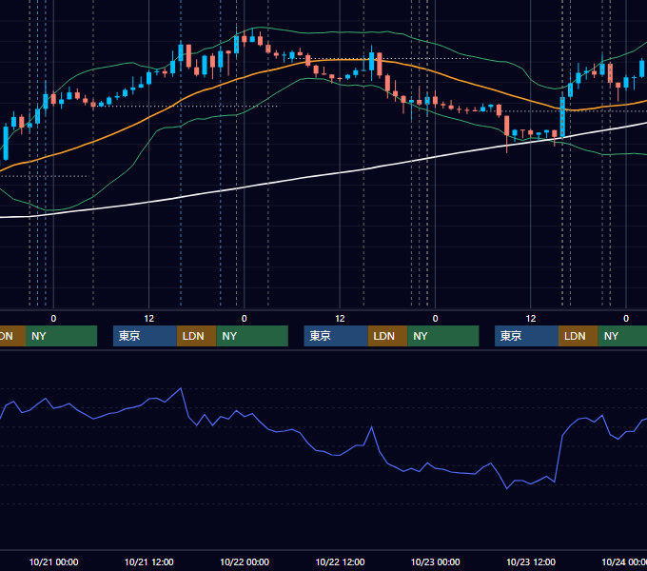Select the NY session block at 10/24 00:00
The width and height of the screenshot is (647, 571).
coord(622,336)
